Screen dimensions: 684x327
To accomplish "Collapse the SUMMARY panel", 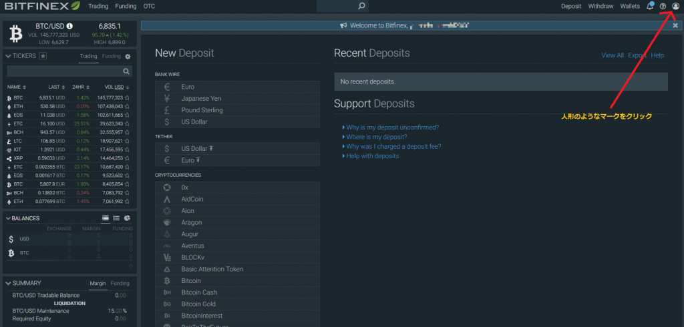I will (x=8, y=283).
